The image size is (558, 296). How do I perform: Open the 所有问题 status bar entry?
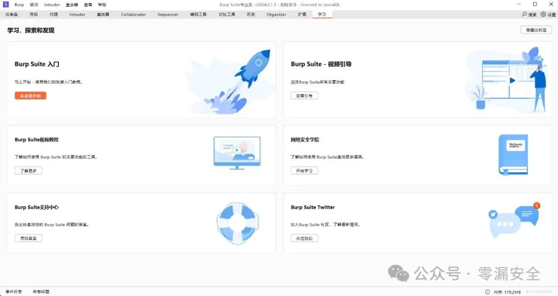[41, 292]
